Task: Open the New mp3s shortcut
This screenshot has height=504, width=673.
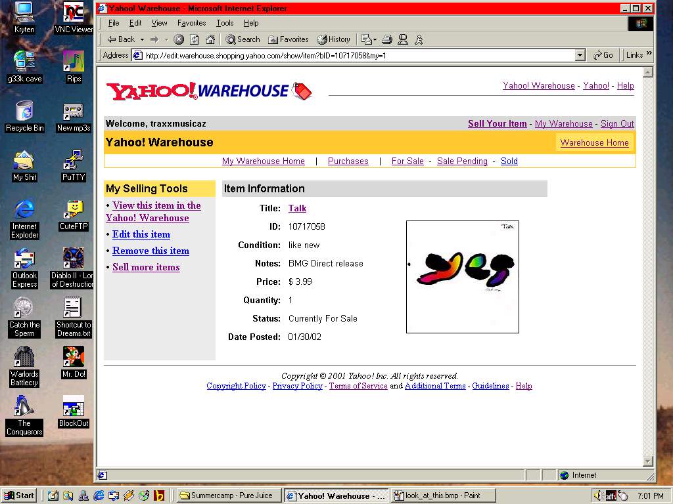Action: click(x=74, y=116)
